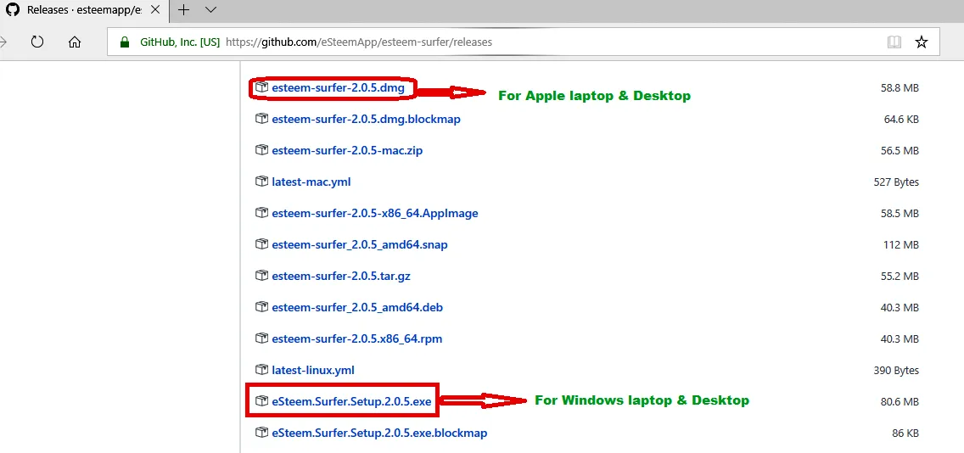Click the 527 Bytes size text

(896, 182)
